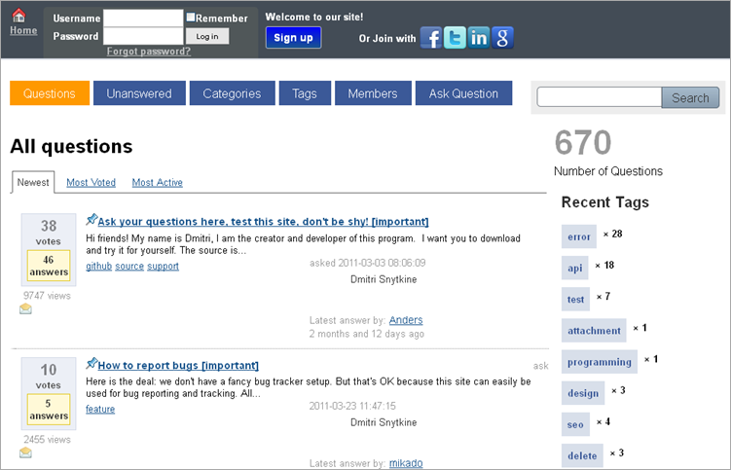
Task: Open the feature tag link
Action: click(x=100, y=409)
